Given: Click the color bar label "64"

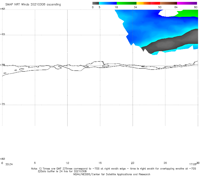Looking at the screenshot, I should (176, 7).
